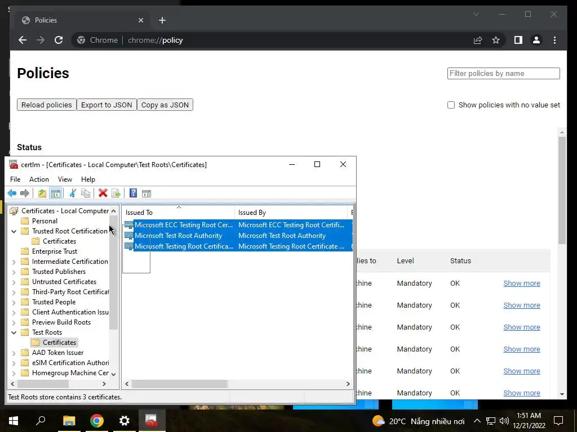Expand Untrusted Certificates node
The width and height of the screenshot is (577, 432).
coord(14,282)
